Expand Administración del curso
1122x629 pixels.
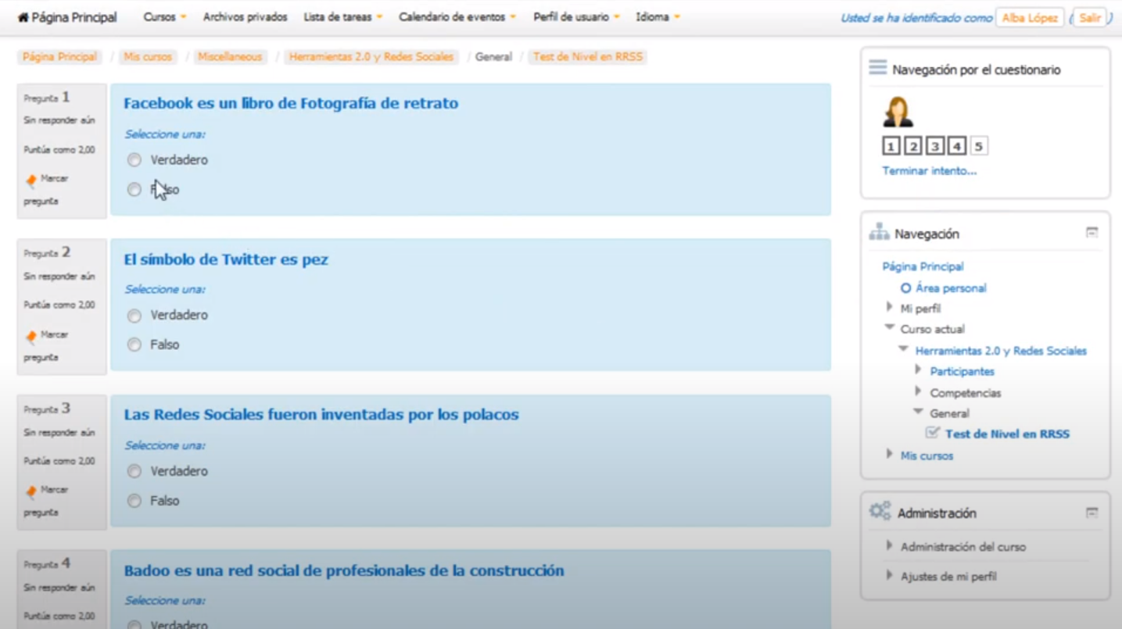click(890, 545)
